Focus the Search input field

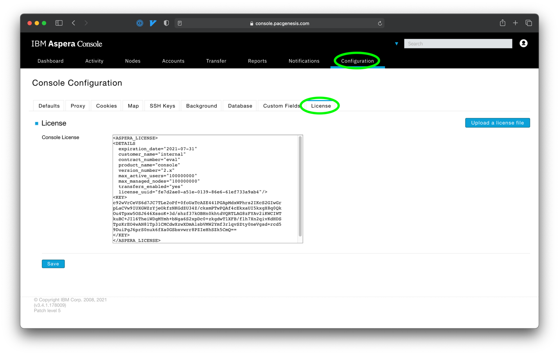[x=458, y=44]
